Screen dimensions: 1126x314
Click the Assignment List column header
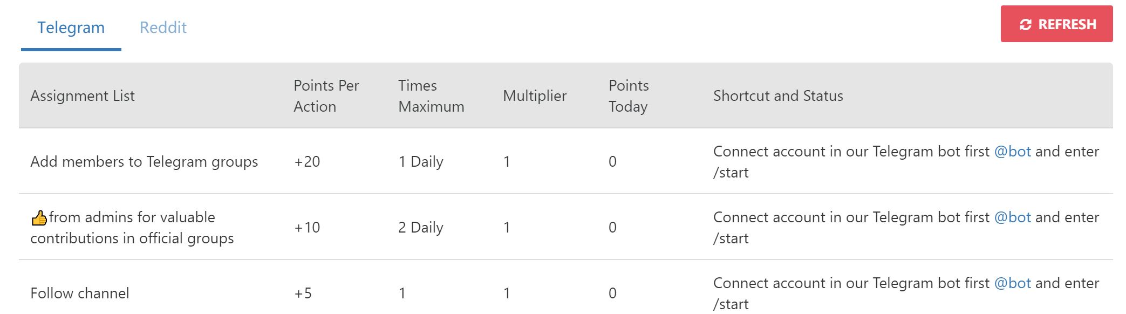point(83,96)
